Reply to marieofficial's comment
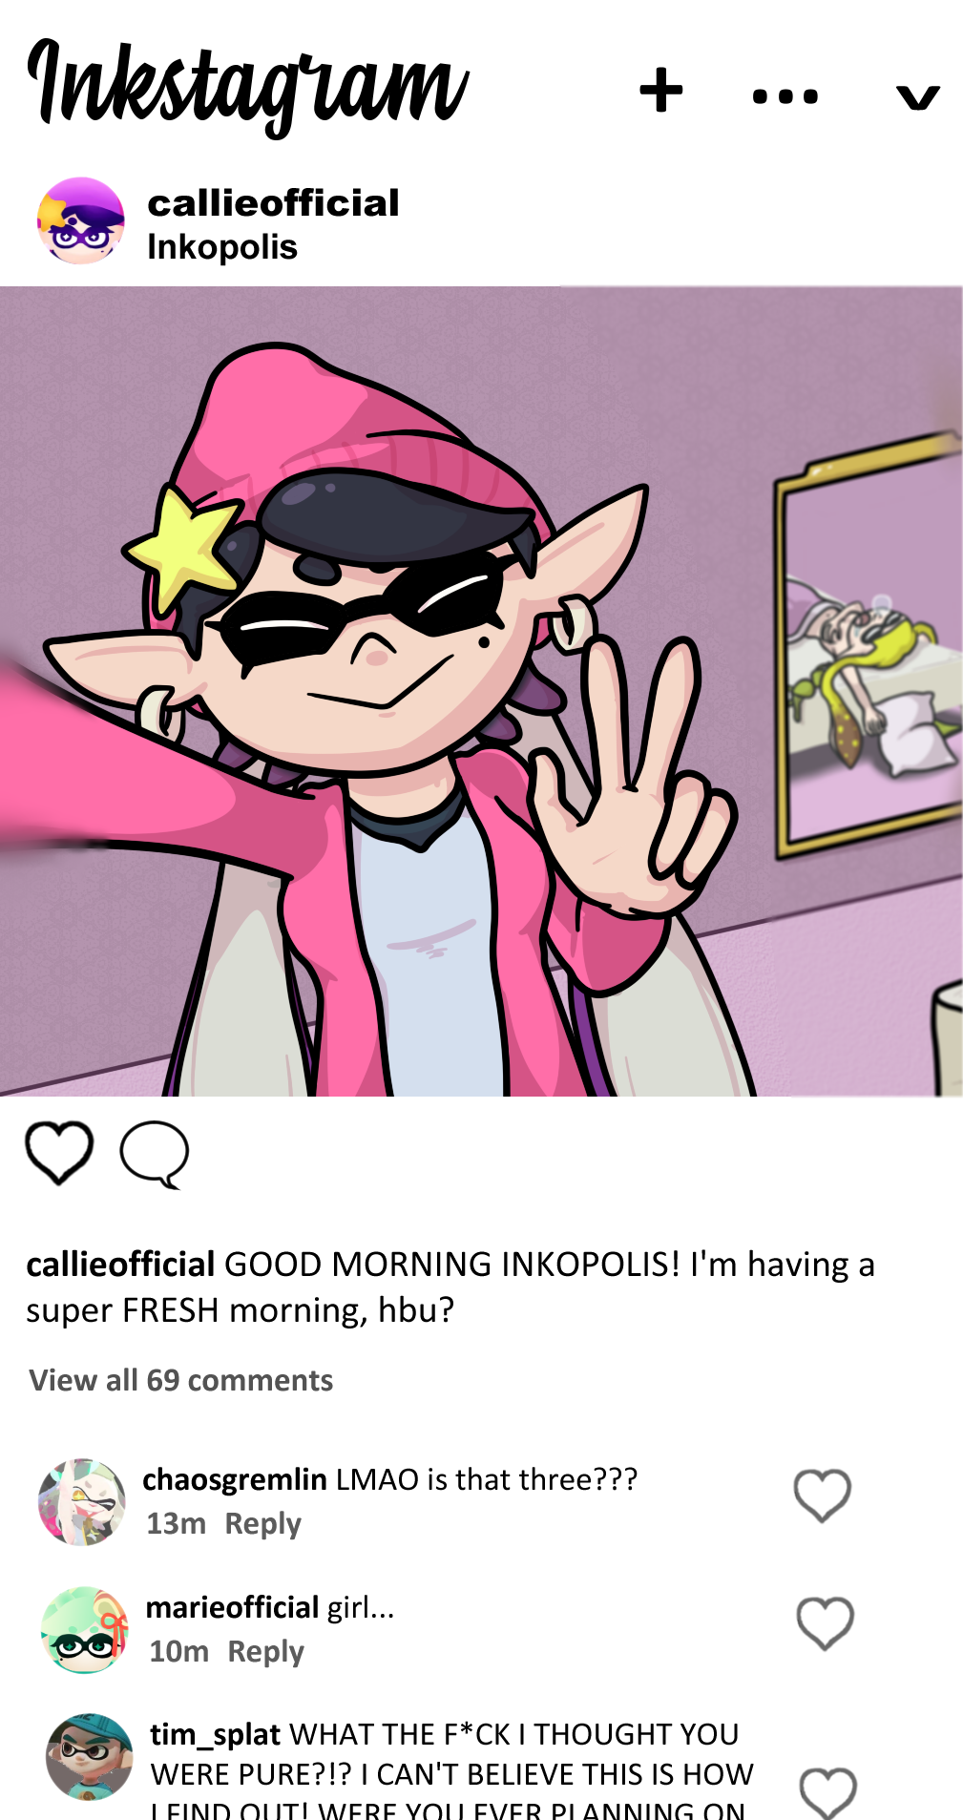Image resolution: width=963 pixels, height=1820 pixels. 265,1652
